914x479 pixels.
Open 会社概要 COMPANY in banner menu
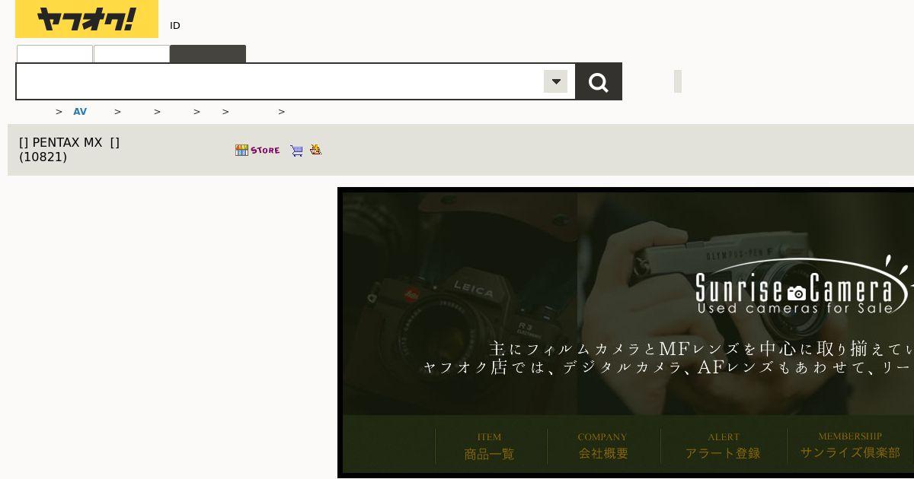[602, 446]
